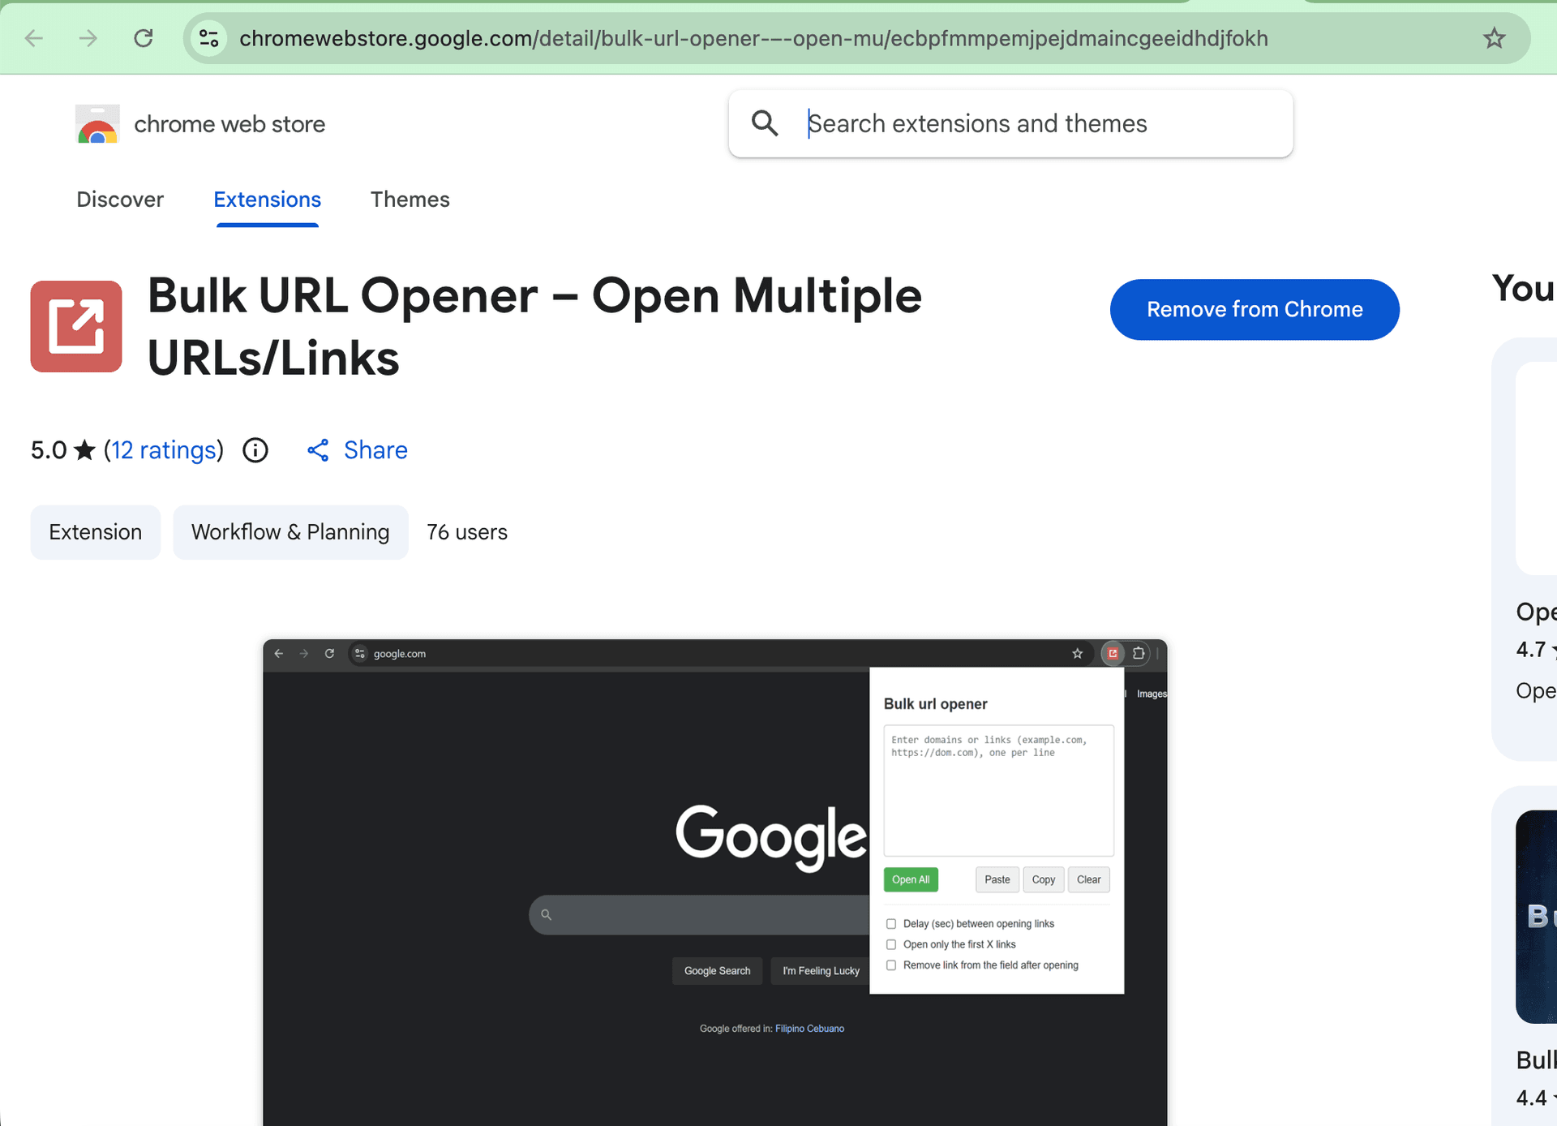Navigate back using the browser back arrow
This screenshot has width=1557, height=1126.
click(x=32, y=38)
